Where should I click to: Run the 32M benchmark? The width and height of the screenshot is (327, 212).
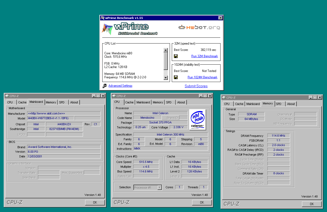(204, 56)
